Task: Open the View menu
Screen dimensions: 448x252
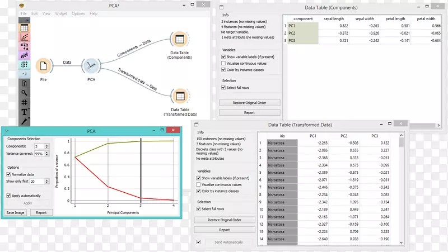Action: tap(46, 13)
